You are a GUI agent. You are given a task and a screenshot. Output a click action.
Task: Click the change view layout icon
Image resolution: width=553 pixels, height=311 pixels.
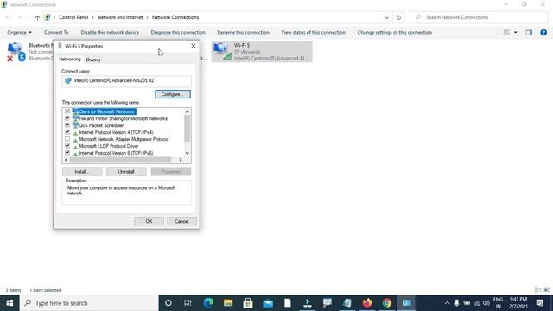coord(506,32)
